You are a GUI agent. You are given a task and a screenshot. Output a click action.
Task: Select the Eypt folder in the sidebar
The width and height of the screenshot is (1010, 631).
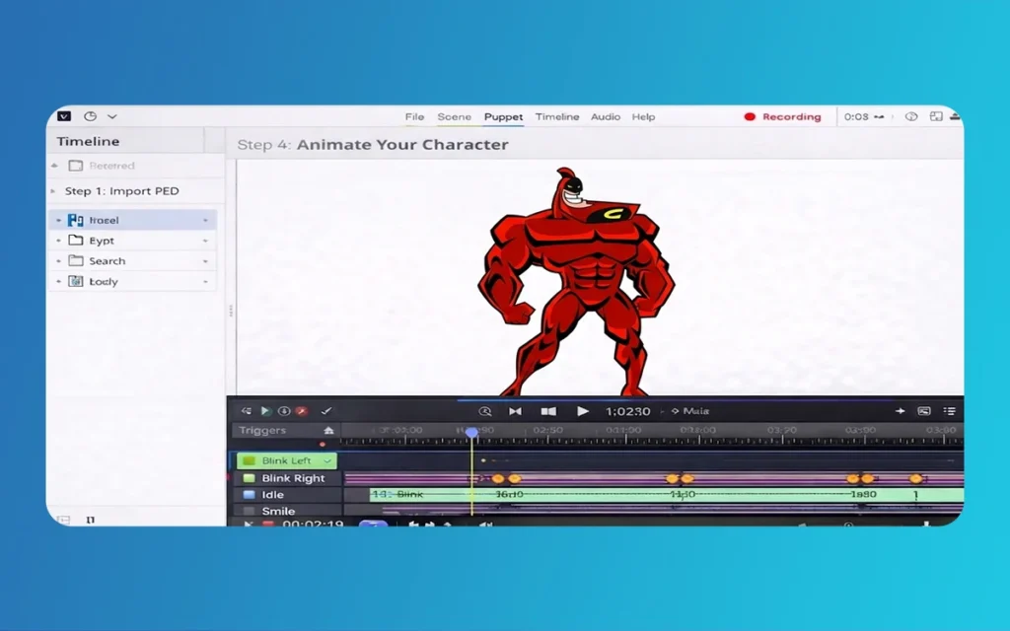pyautogui.click(x=101, y=241)
